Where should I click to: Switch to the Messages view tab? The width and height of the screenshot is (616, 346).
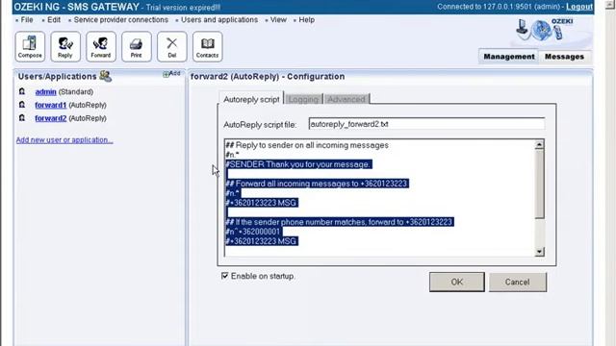(x=564, y=57)
